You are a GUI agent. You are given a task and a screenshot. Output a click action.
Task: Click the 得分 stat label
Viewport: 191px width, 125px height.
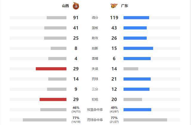[x=95, y=18]
